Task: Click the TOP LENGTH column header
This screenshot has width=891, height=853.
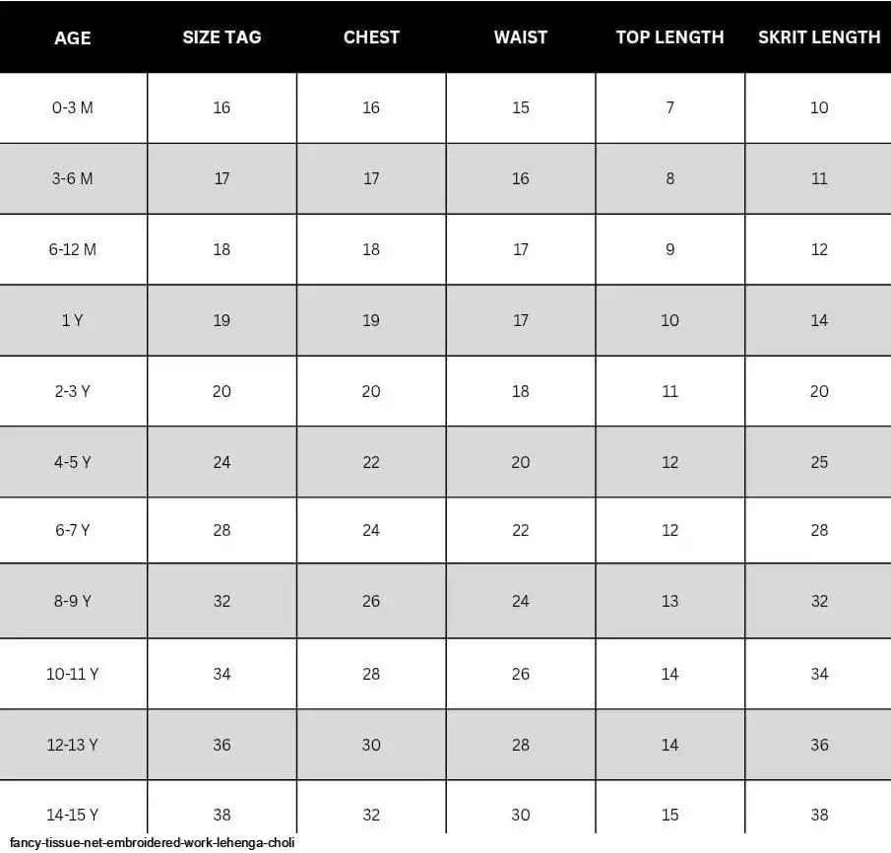Action: [669, 37]
